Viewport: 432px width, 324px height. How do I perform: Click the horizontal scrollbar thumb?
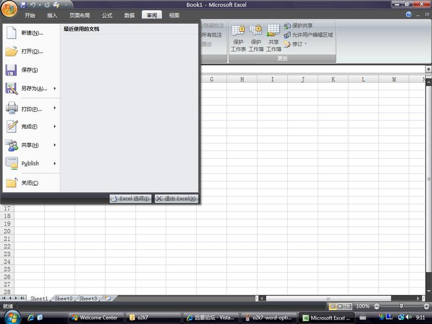tap(328, 299)
